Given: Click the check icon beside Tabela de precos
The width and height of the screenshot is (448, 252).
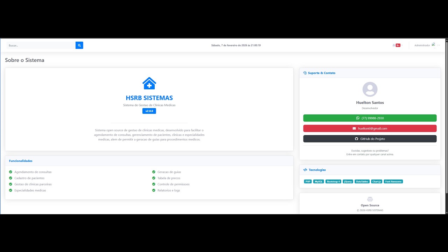Looking at the screenshot, I should (x=154, y=178).
